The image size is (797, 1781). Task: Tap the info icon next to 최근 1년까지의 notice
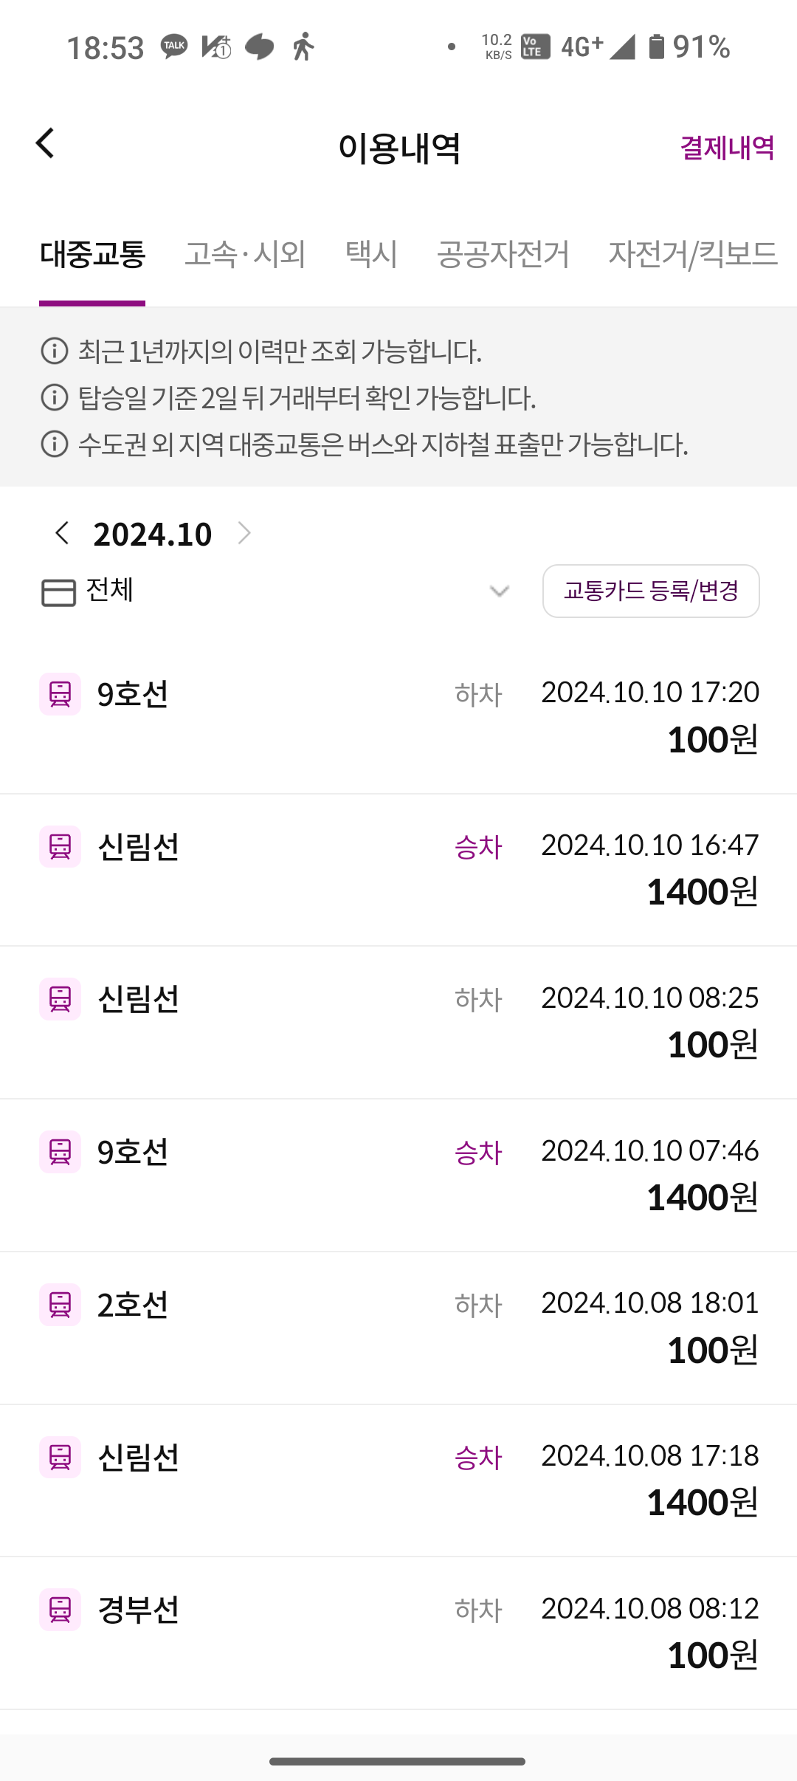(x=55, y=351)
